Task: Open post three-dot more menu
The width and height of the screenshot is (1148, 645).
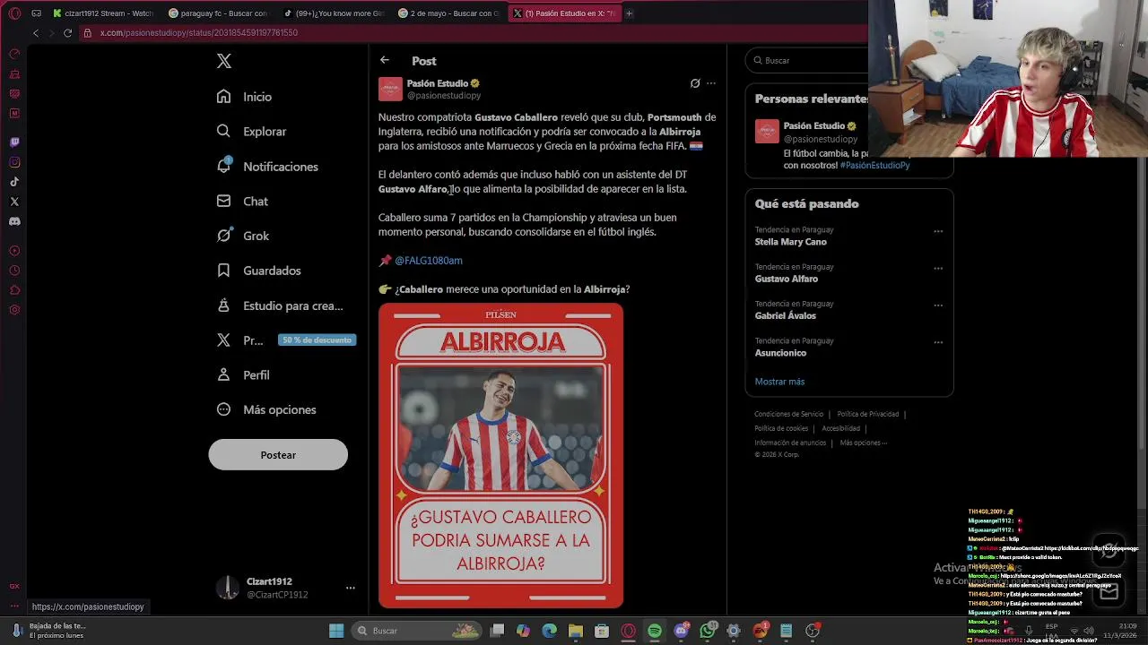Action: pyautogui.click(x=711, y=83)
